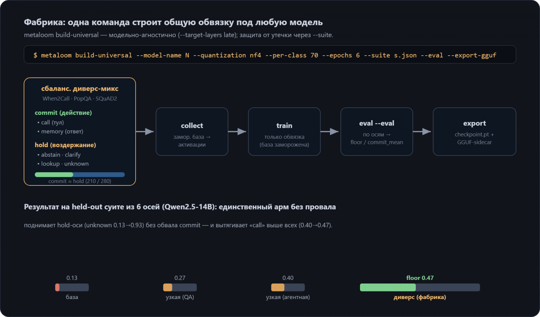Click the green floor 0.47 bar
The height and width of the screenshot is (317, 540).
pyautogui.click(x=420, y=287)
